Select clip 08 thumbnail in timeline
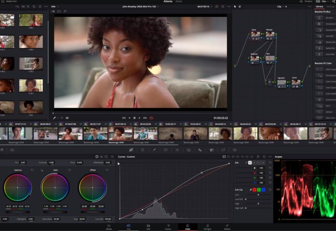 [145, 134]
